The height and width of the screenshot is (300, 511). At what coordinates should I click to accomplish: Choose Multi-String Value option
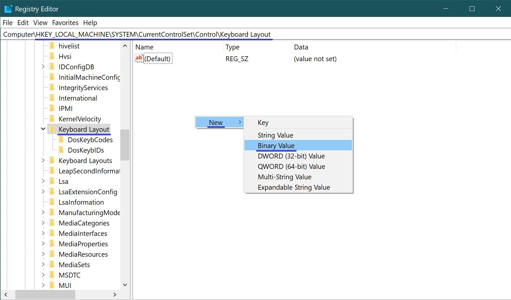[298, 177]
